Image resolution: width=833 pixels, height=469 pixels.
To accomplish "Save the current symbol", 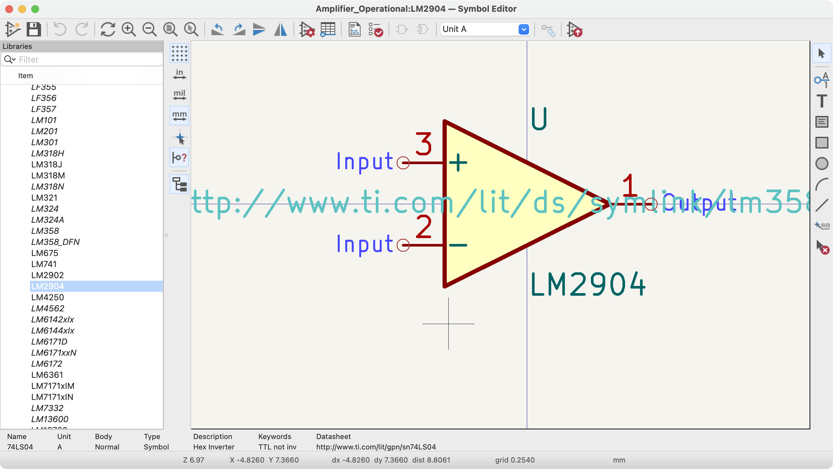I will point(34,29).
